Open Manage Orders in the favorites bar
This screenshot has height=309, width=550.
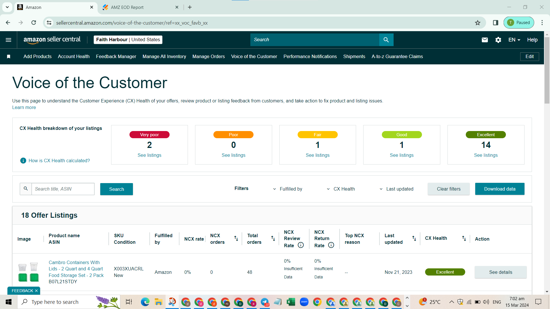[209, 57]
